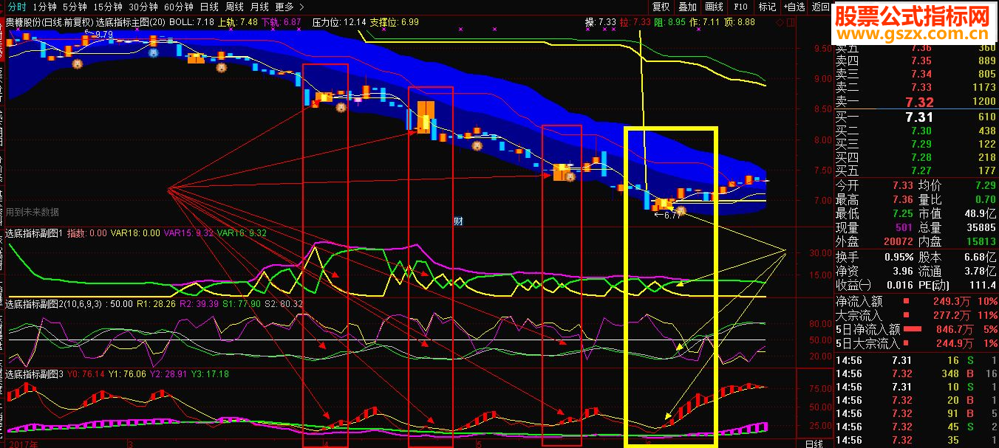
Task: Select the 1分钟 period tab
Action: [44, 7]
